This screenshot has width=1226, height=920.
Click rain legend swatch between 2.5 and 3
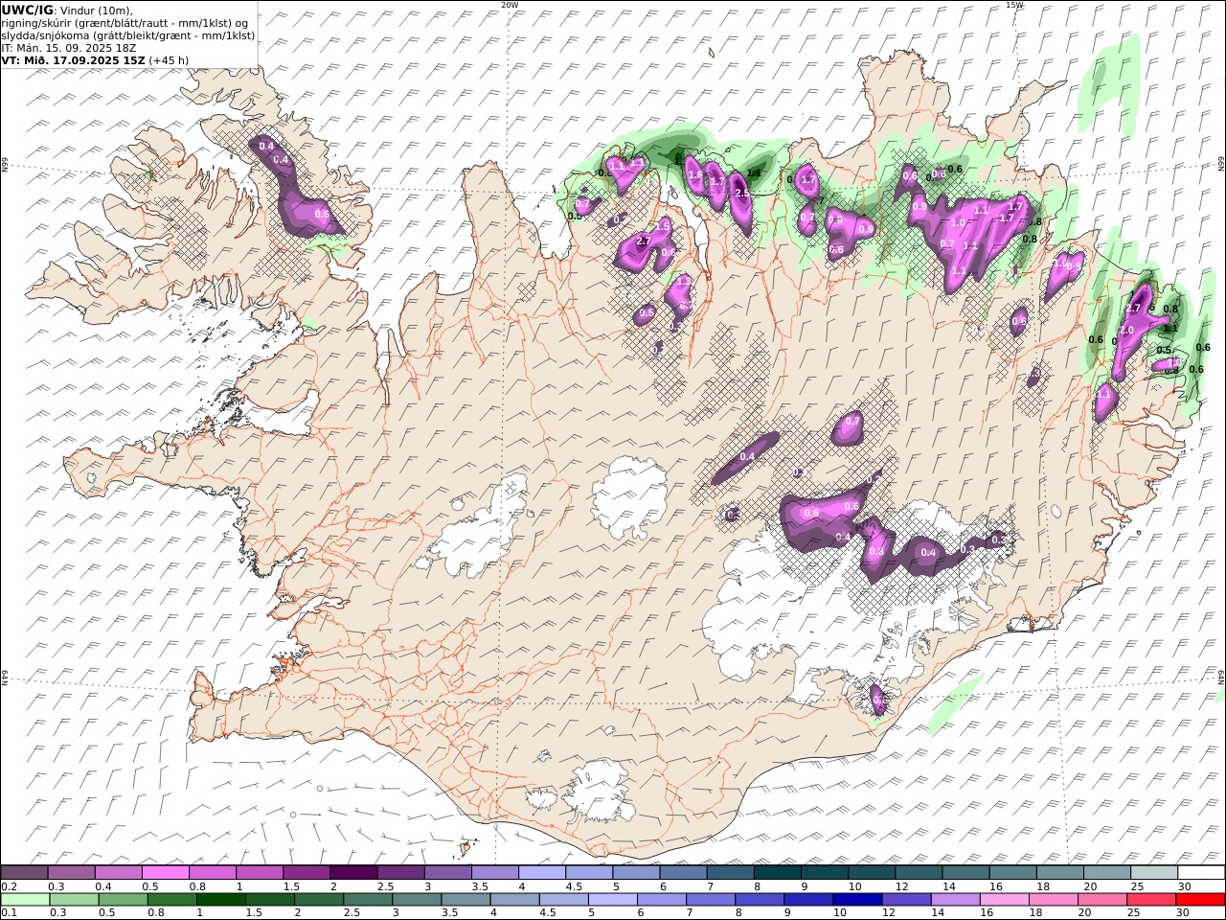pos(367,899)
